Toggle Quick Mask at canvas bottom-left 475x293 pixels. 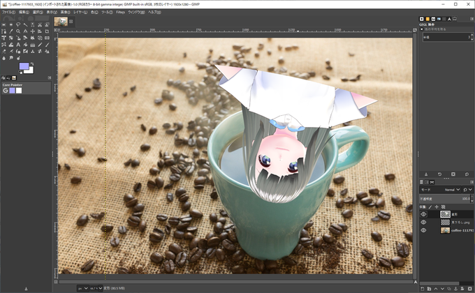coord(56,282)
